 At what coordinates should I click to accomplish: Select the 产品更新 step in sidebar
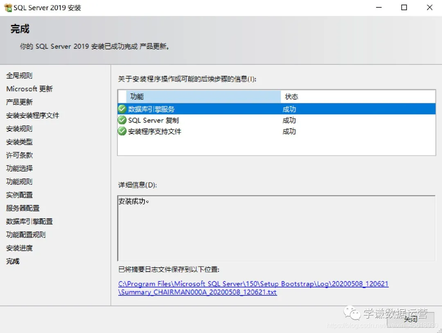coord(19,102)
